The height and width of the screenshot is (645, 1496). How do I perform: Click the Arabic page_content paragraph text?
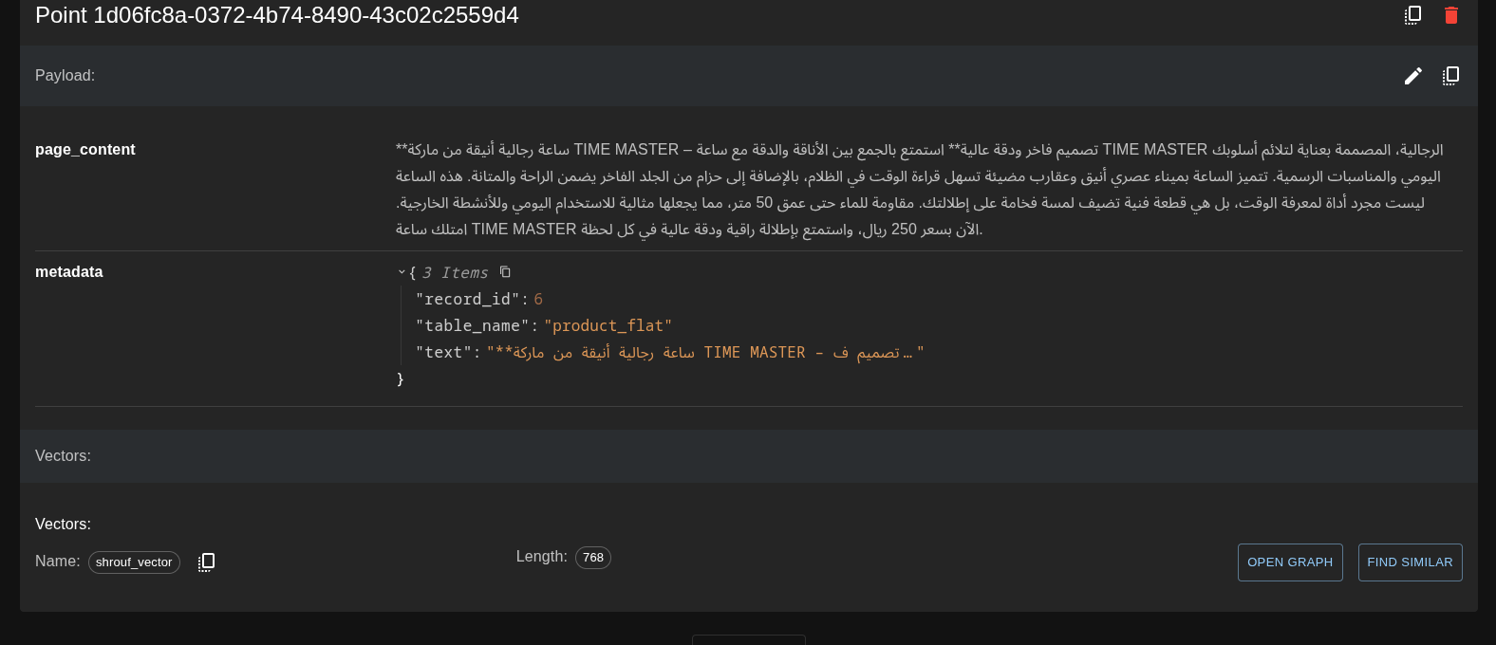(919, 190)
